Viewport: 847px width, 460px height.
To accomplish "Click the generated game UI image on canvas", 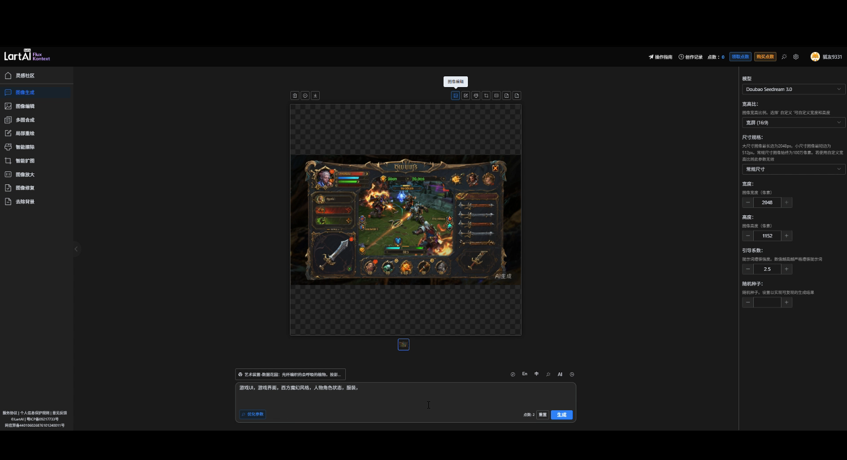I will (x=406, y=220).
